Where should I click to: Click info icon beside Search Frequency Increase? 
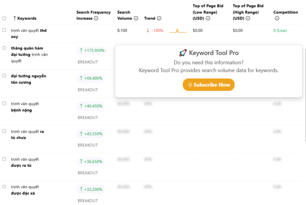(x=96, y=18)
